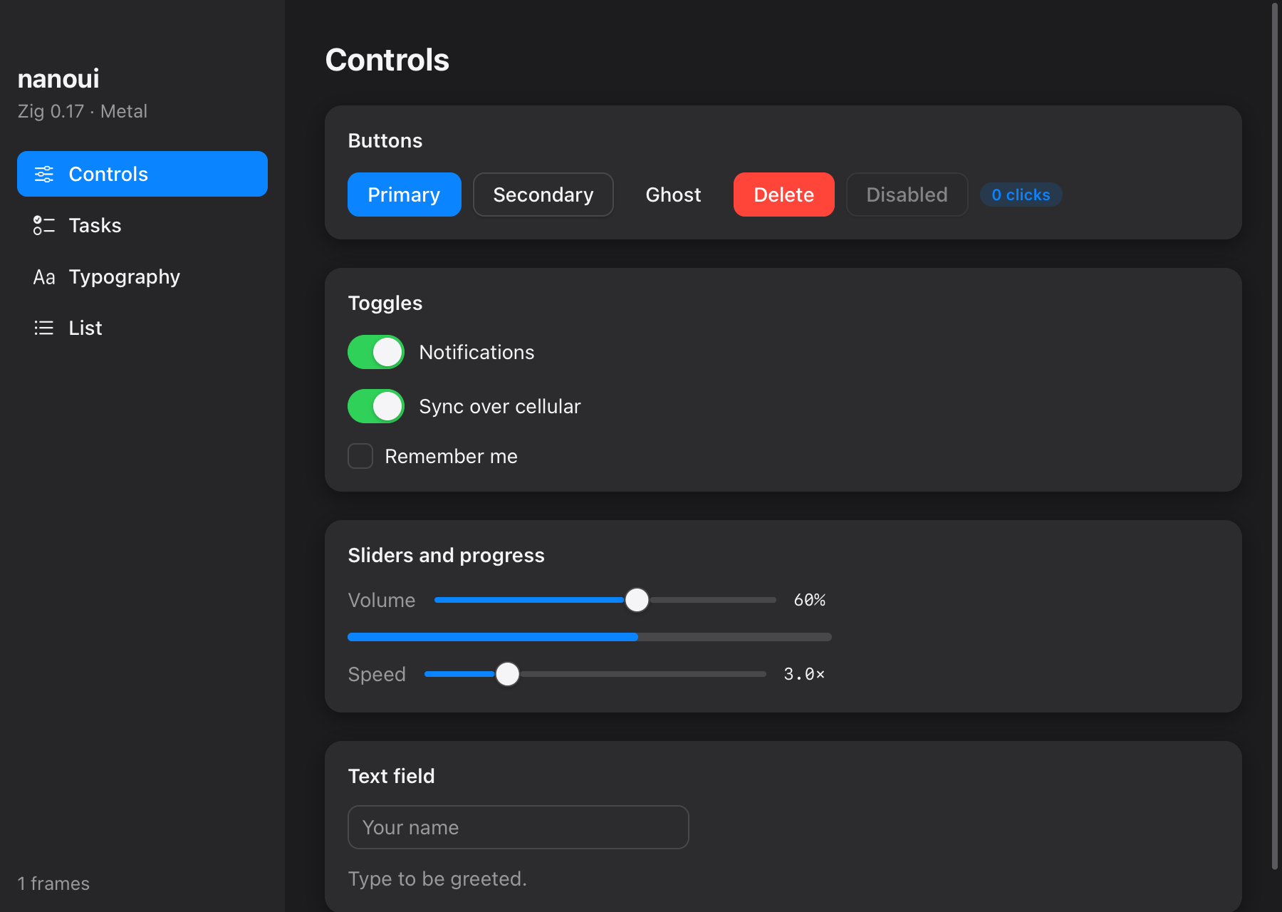Screen dimensions: 1282x912
Task: Click the Zig 0.17 · Metal subtitle
Action: (x=83, y=111)
